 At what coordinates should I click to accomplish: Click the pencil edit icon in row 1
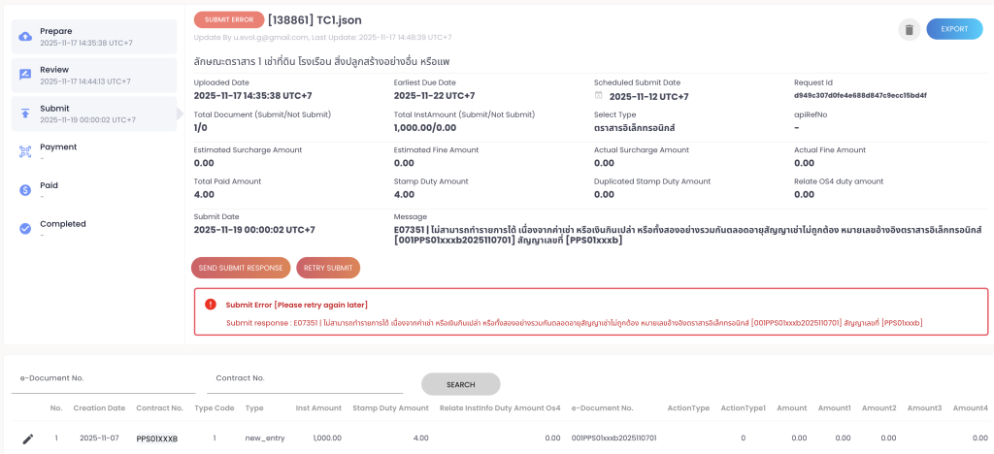pos(28,438)
